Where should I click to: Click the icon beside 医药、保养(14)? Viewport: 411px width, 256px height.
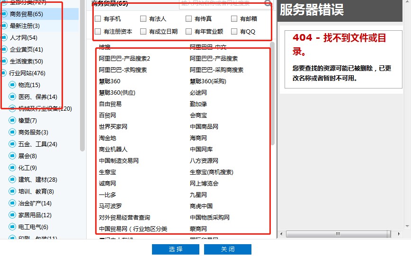click(12, 97)
